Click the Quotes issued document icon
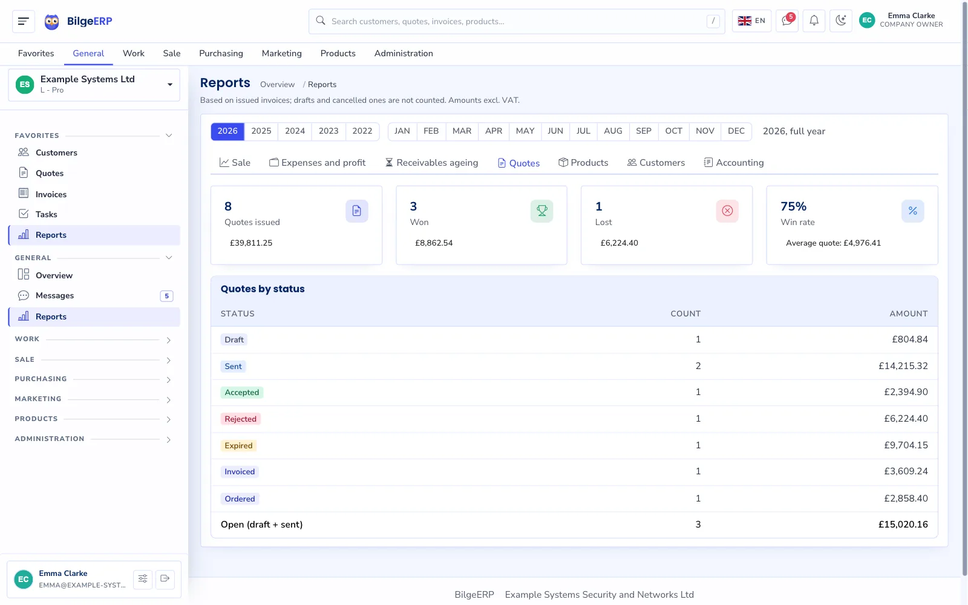This screenshot has height=605, width=968. 357,211
